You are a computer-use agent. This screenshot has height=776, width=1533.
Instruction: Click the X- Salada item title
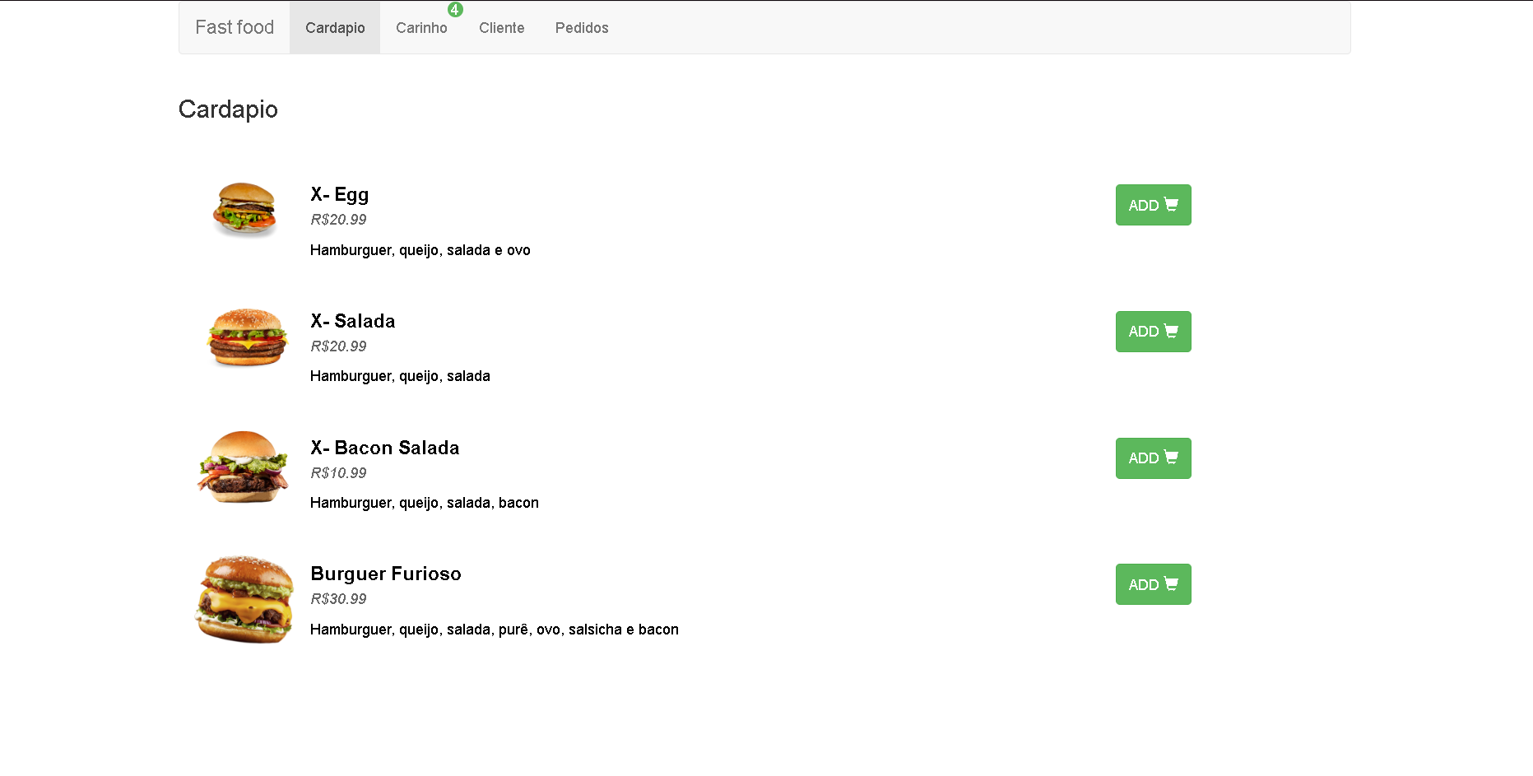coord(352,321)
